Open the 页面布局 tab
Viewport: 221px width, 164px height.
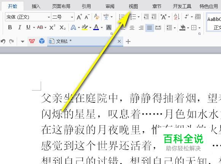pos(61,6)
